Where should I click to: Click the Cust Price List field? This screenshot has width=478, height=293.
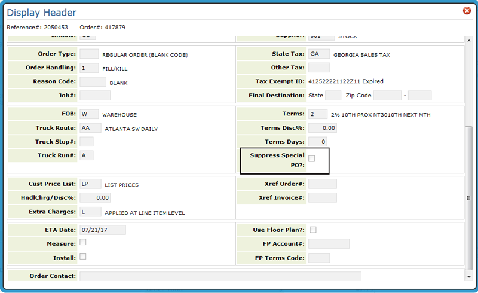89,184
